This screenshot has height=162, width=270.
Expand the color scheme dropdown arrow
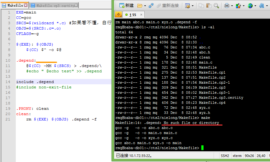point(244,6)
